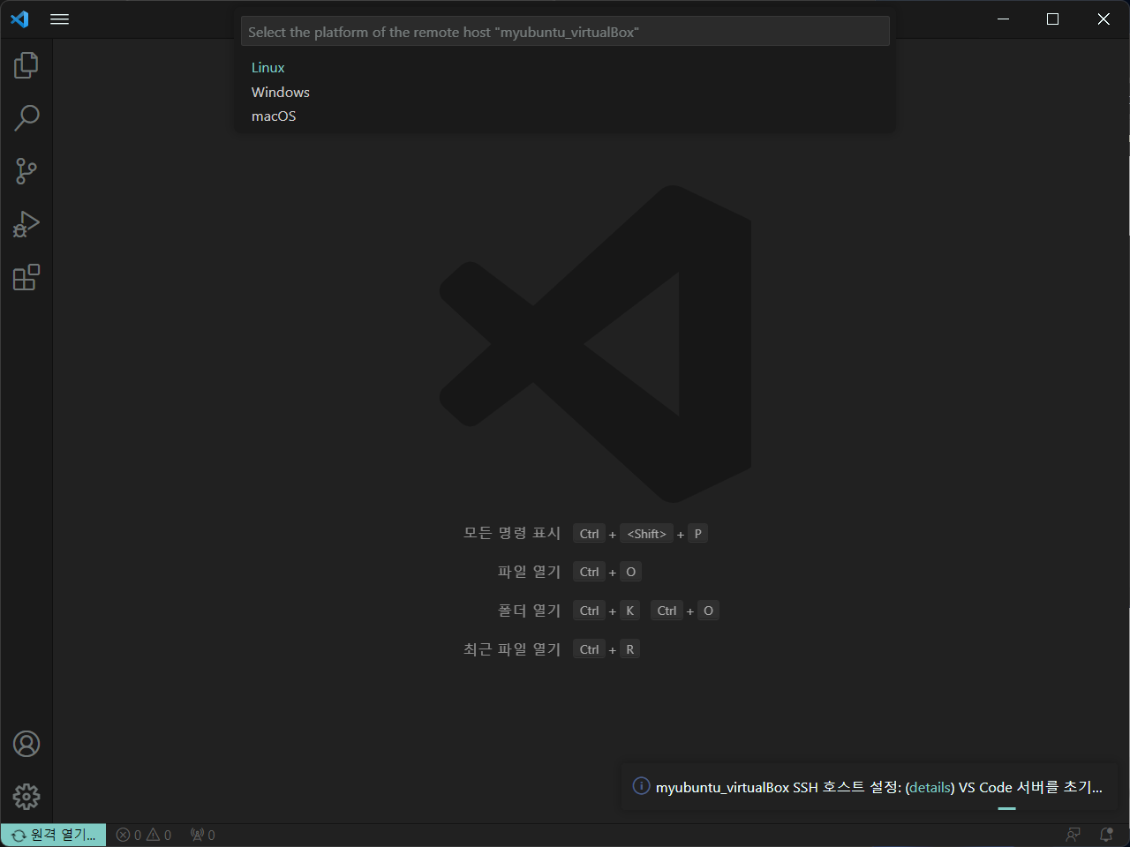Viewport: 1130px width, 847px height.
Task: Click the '파일 열기' shortcut label
Action: [x=529, y=572]
